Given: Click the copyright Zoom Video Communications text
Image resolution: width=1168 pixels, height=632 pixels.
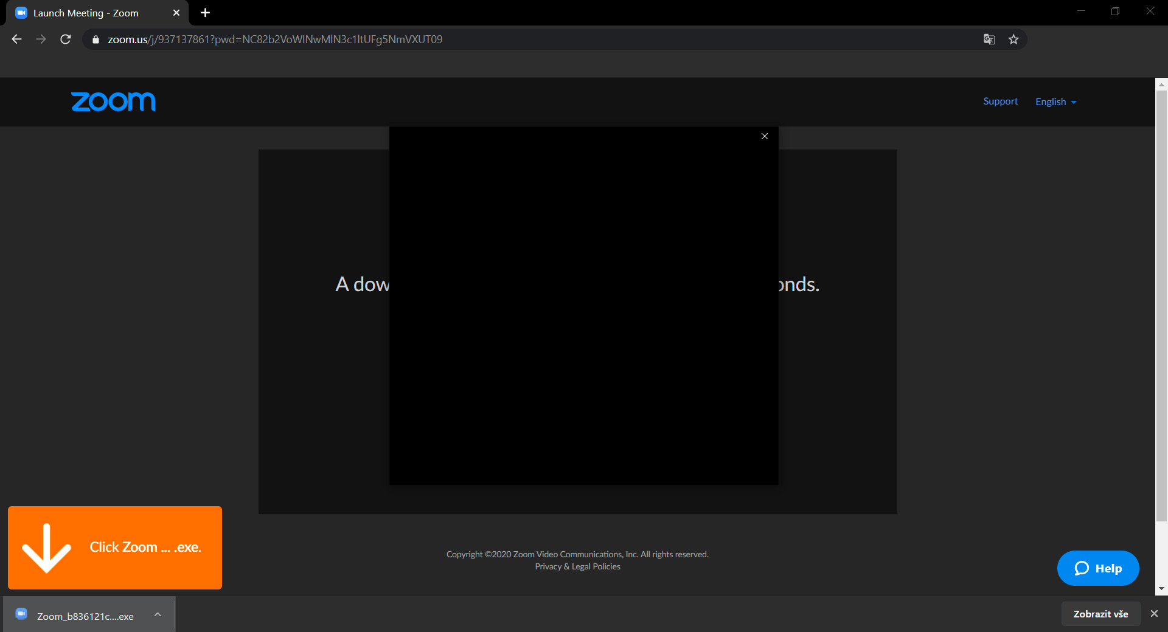Looking at the screenshot, I should [x=577, y=554].
